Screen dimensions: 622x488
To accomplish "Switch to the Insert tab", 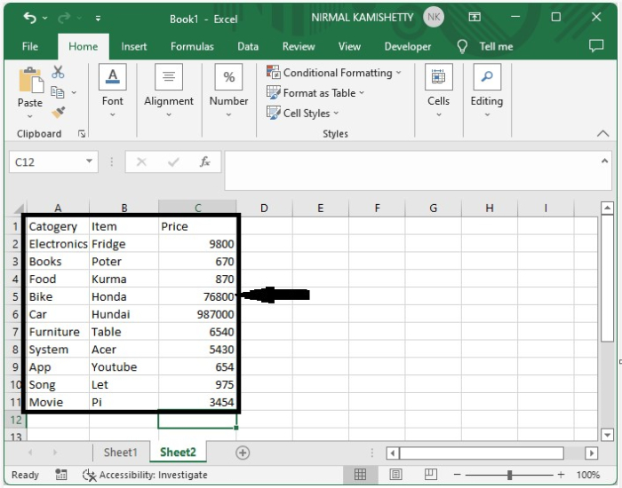I will [x=134, y=46].
